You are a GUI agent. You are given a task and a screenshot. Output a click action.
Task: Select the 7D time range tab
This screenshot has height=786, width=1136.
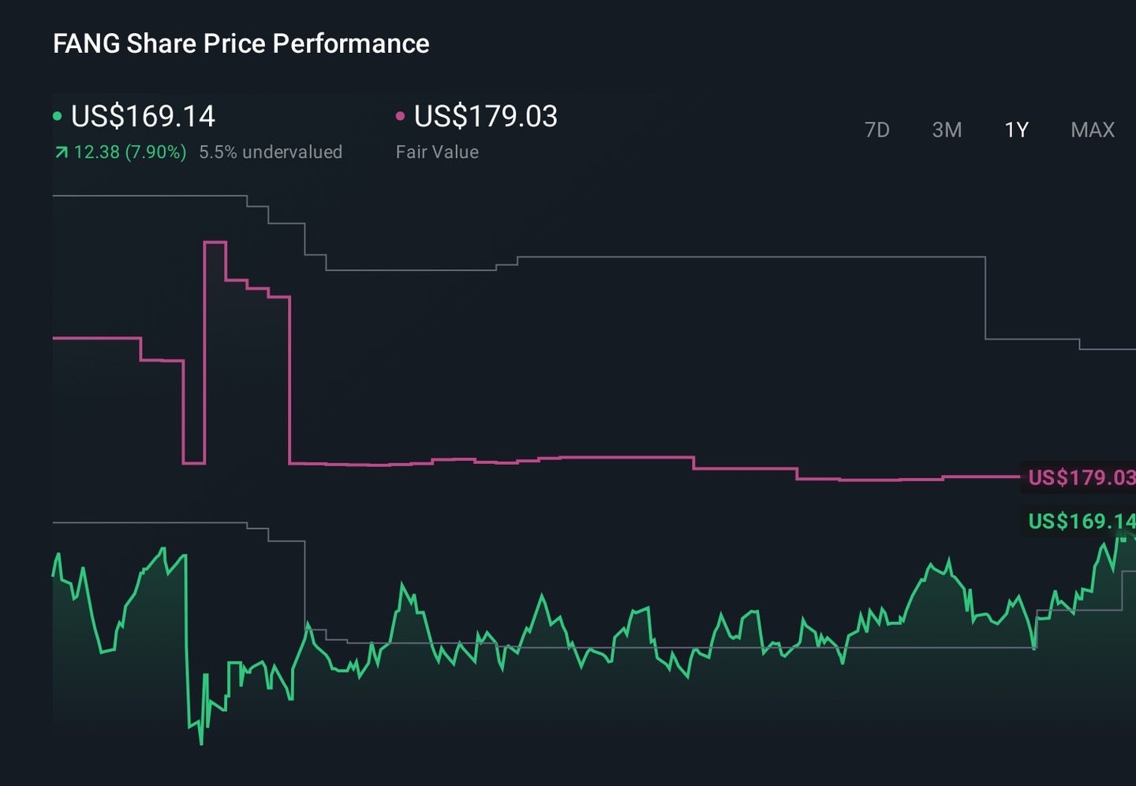tap(876, 129)
